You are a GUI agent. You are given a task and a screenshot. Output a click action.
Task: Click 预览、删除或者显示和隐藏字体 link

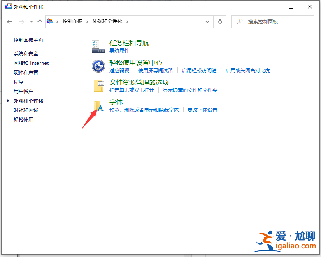click(144, 110)
